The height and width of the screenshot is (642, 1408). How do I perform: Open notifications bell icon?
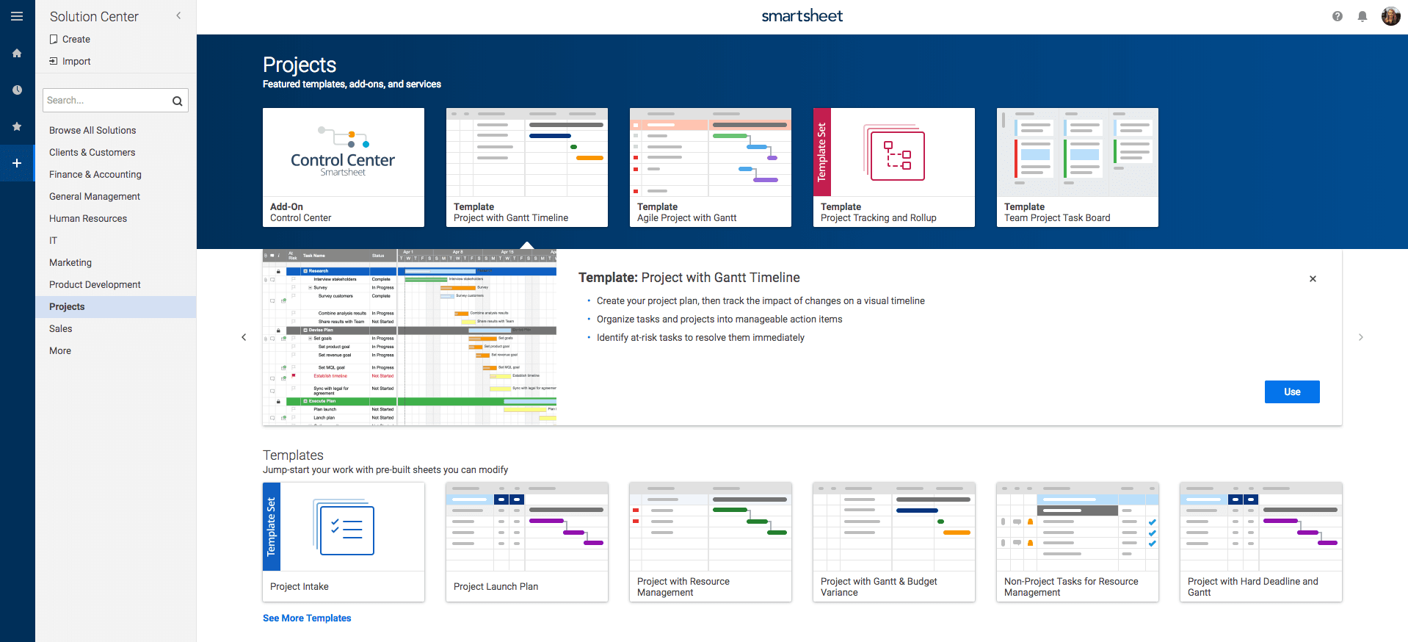coord(1362,16)
